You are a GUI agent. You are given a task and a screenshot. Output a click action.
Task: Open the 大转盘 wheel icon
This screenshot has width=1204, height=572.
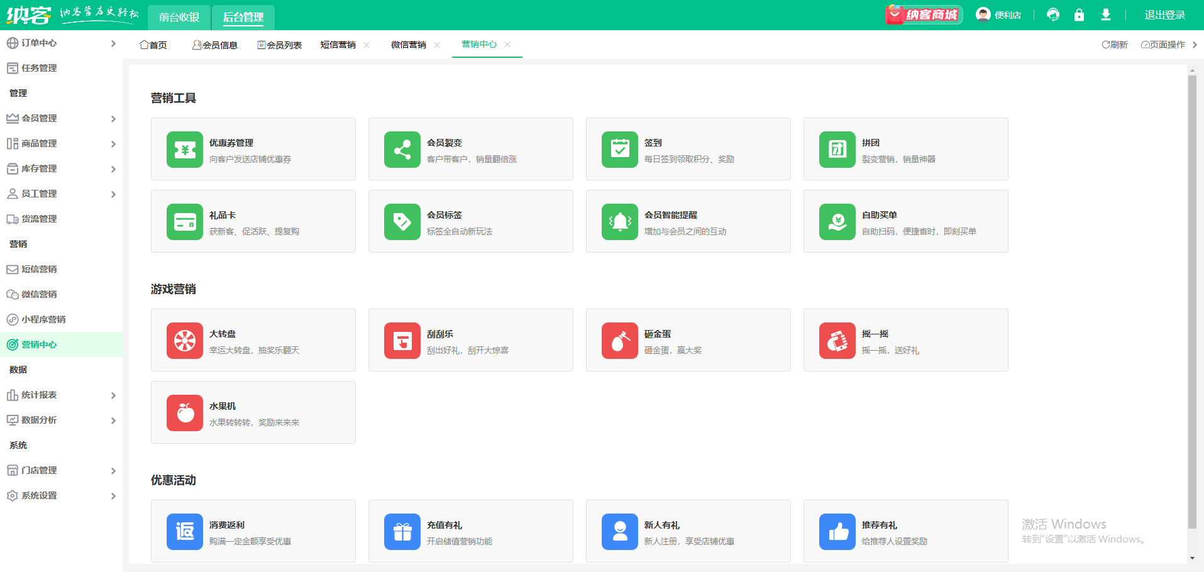tap(185, 341)
